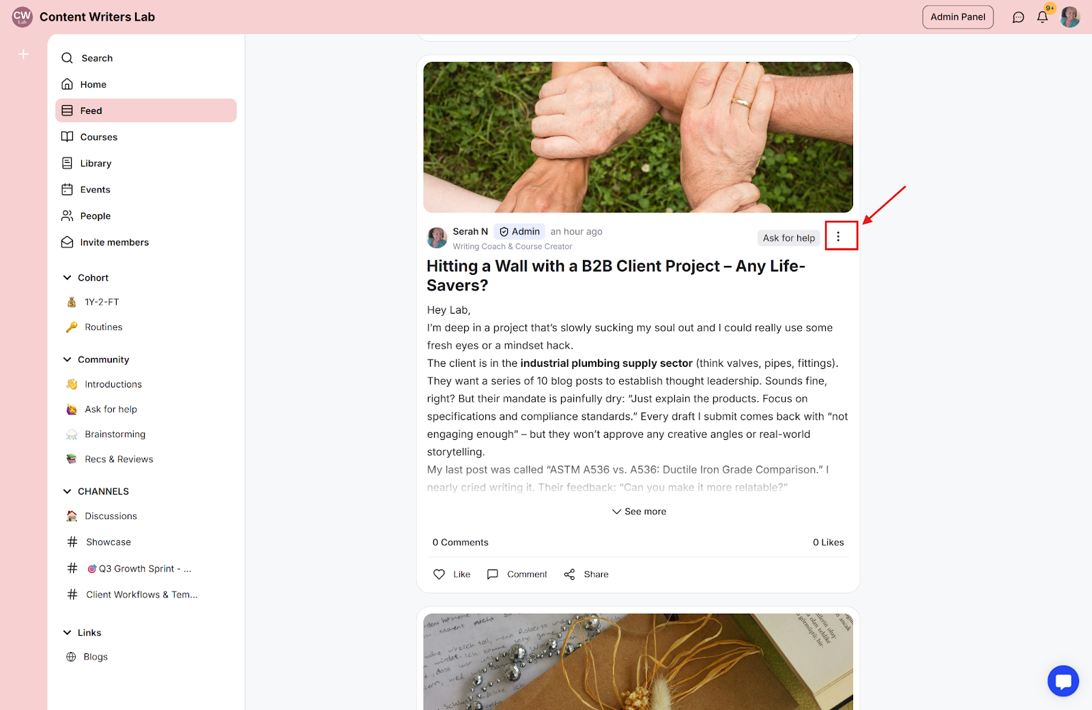Expand post with See more
Image resolution: width=1092 pixels, height=710 pixels.
pyautogui.click(x=639, y=512)
